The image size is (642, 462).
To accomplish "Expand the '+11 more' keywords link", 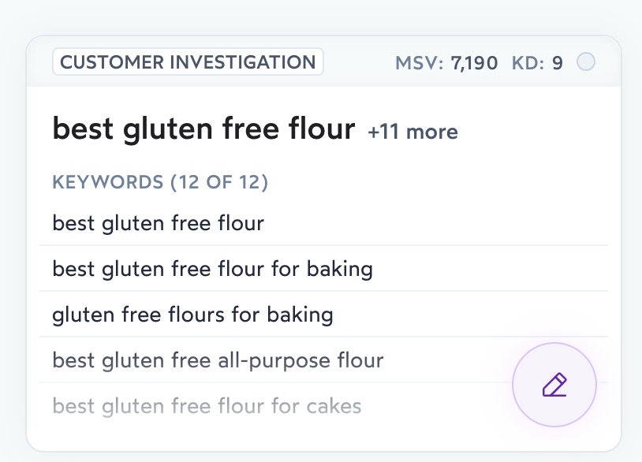I will click(x=412, y=131).
